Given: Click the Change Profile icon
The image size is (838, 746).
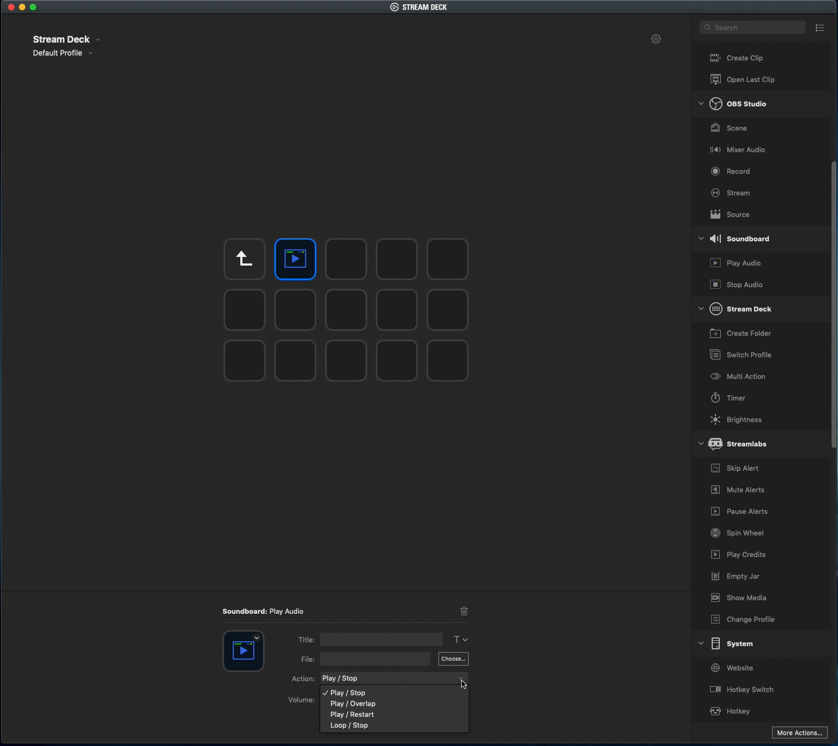Looking at the screenshot, I should click(715, 619).
